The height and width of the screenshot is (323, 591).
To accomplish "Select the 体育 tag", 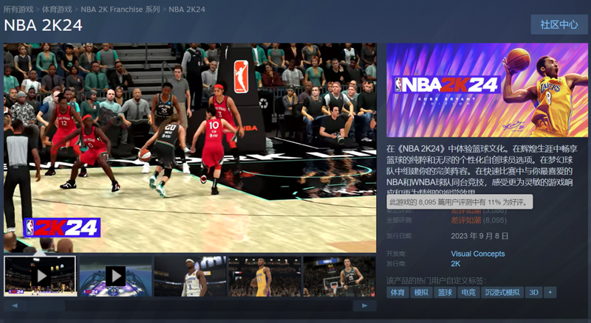I will click(397, 293).
